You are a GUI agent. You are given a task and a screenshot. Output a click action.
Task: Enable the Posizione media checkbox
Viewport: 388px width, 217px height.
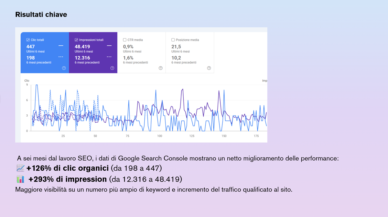click(x=173, y=40)
